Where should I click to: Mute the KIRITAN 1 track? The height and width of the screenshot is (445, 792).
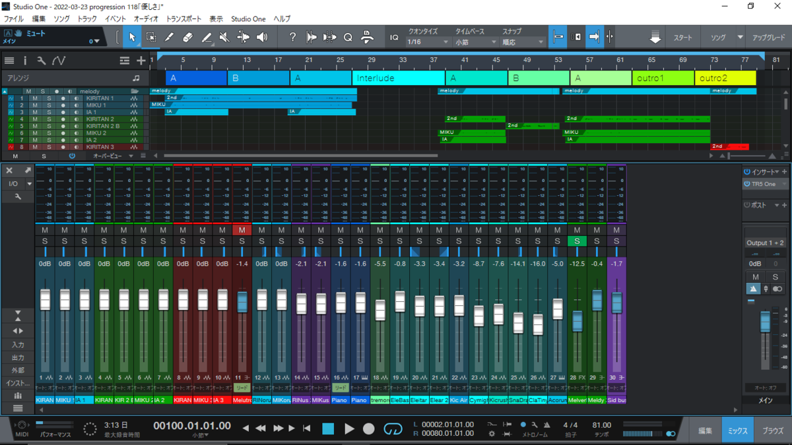[x=35, y=98]
